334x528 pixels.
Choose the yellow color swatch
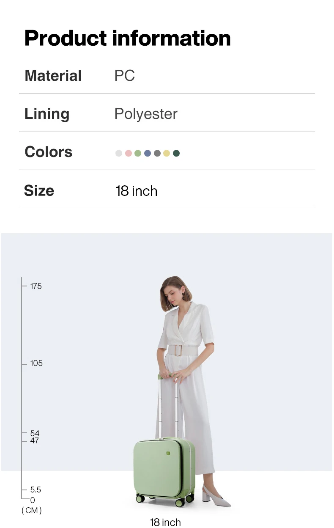tap(167, 153)
